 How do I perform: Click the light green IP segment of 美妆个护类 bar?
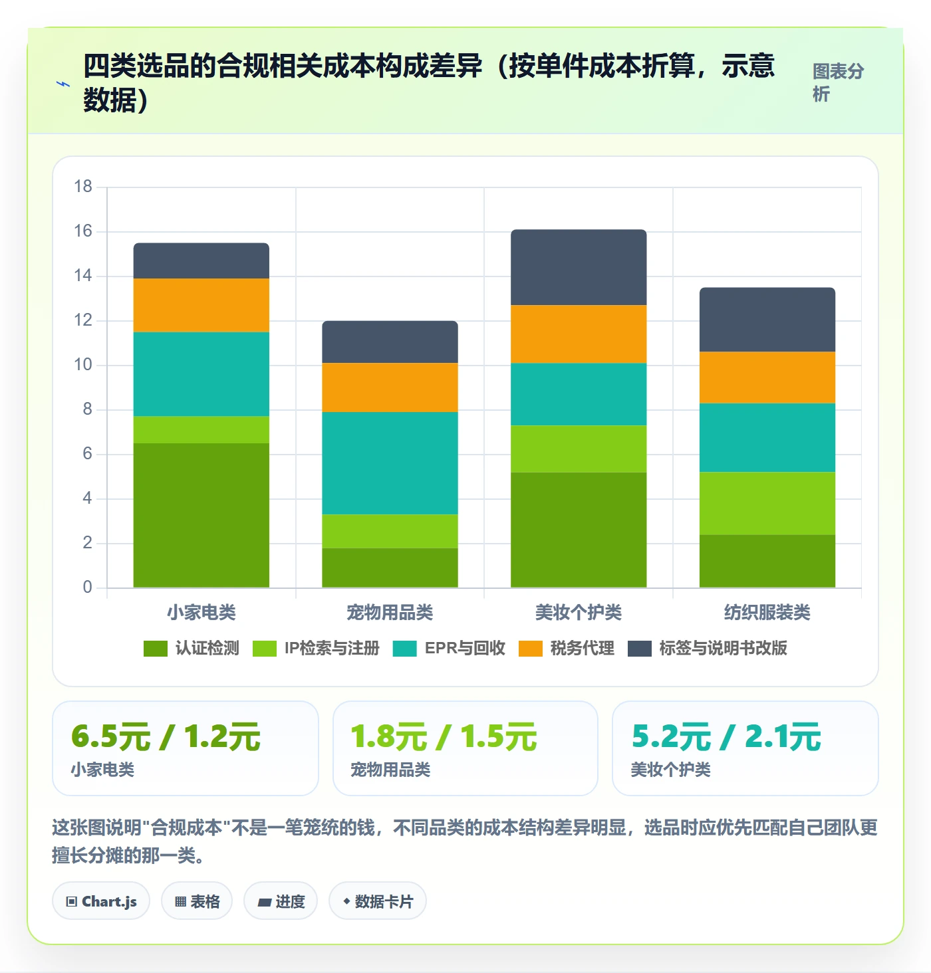[x=579, y=449]
